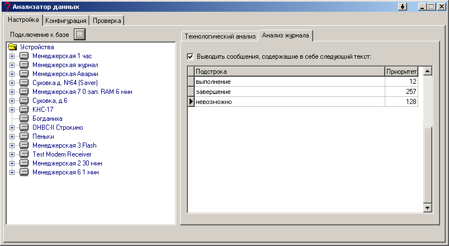Select the Богданиха tree label
This screenshot has width=449, height=246.
47,119
